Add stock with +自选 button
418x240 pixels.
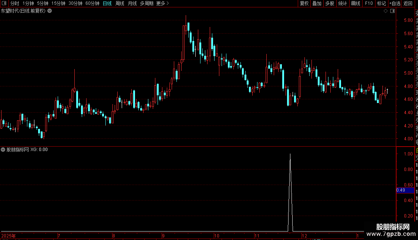[395, 3]
